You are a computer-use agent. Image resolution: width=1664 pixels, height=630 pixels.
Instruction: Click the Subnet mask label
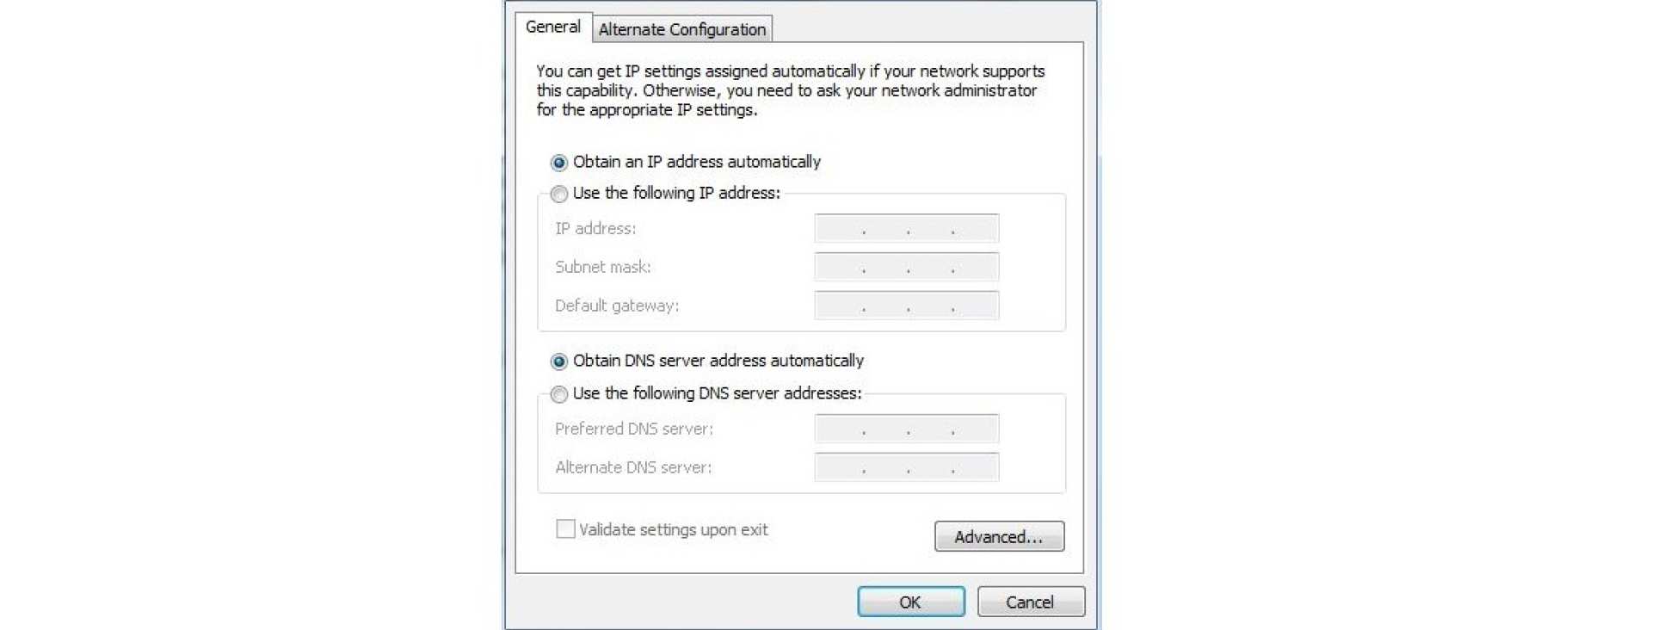[601, 267]
